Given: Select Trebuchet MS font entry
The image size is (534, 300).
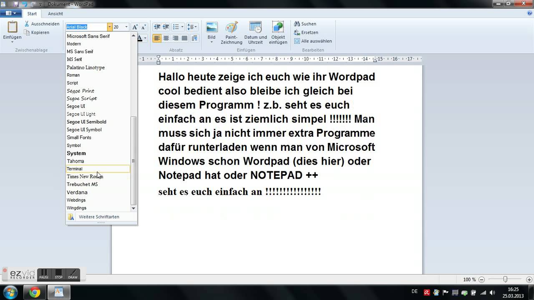Looking at the screenshot, I should [98, 184].
